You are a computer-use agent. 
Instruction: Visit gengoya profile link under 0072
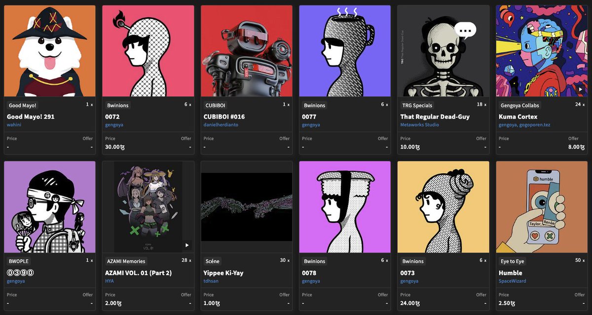pos(114,125)
